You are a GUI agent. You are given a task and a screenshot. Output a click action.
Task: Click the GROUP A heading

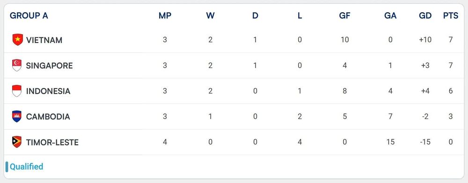tap(29, 16)
